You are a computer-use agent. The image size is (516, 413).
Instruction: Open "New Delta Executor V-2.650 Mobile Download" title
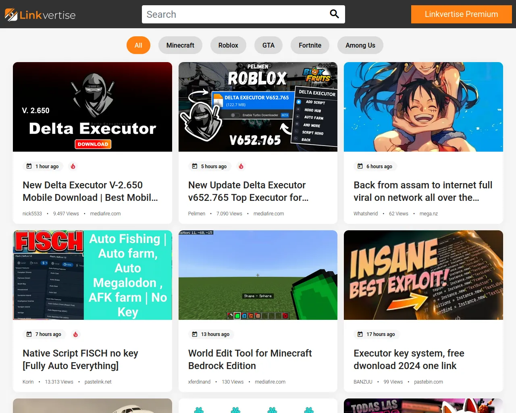tap(90, 191)
